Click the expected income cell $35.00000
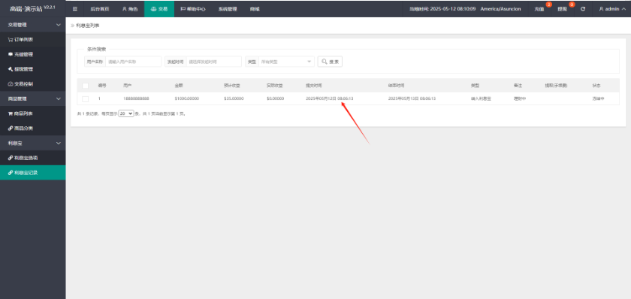This screenshot has width=631, height=299. [234, 98]
